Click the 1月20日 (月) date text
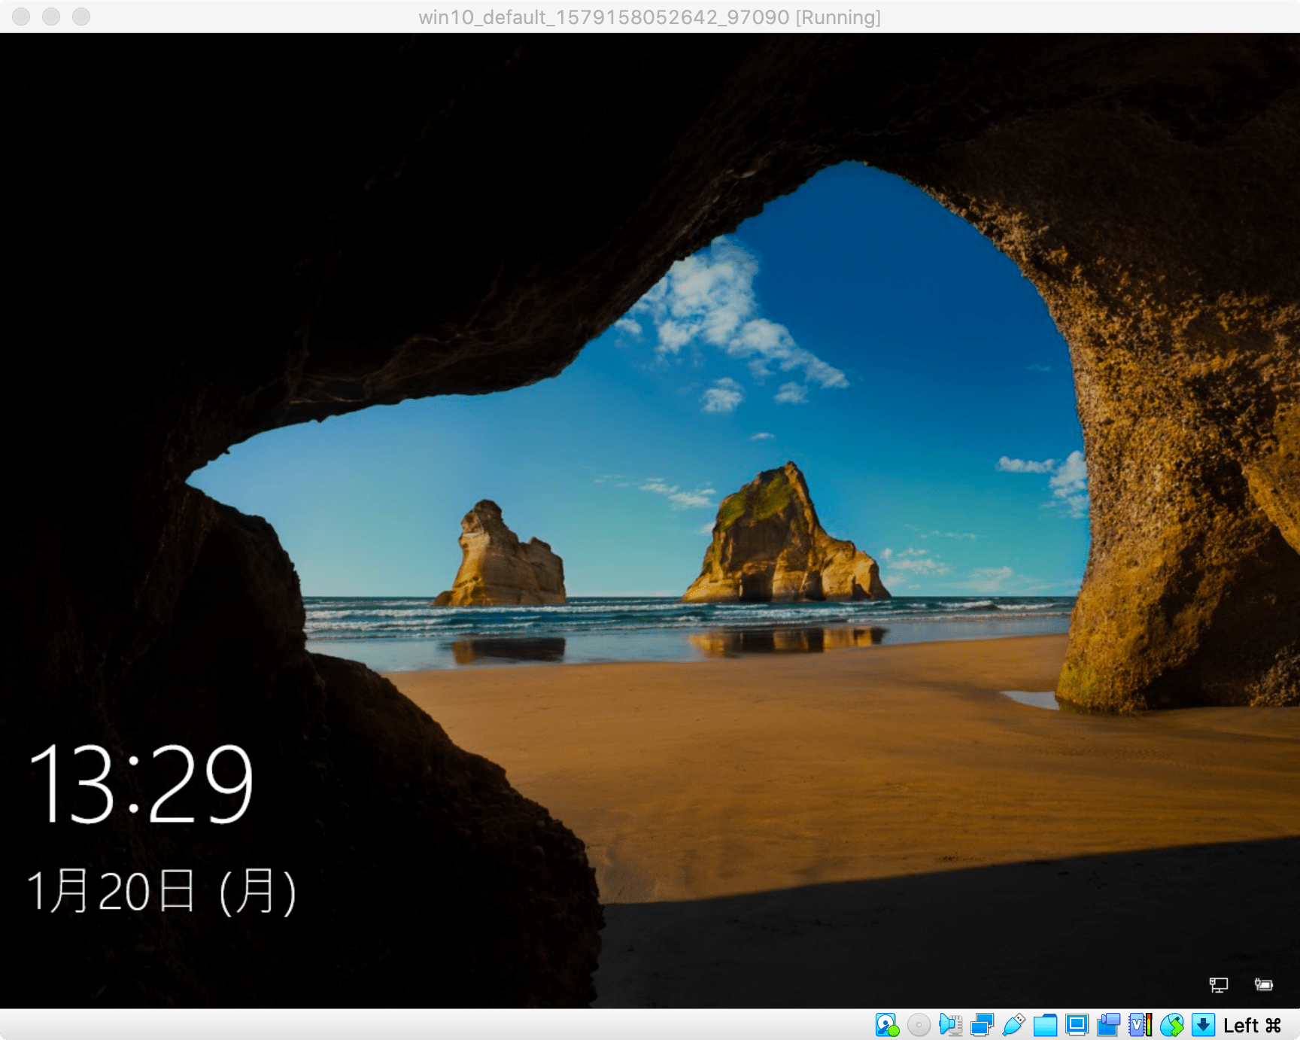Image resolution: width=1300 pixels, height=1040 pixels. click(162, 892)
